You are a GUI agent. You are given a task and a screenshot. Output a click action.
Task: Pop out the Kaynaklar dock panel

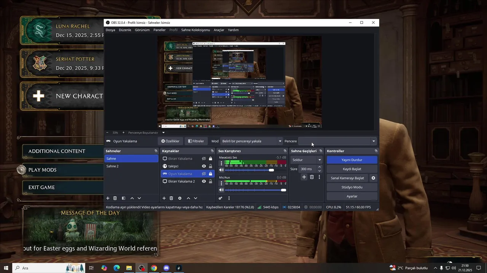[212, 151]
